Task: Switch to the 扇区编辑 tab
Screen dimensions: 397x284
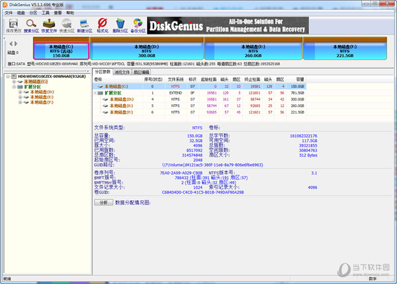Action: (x=142, y=72)
